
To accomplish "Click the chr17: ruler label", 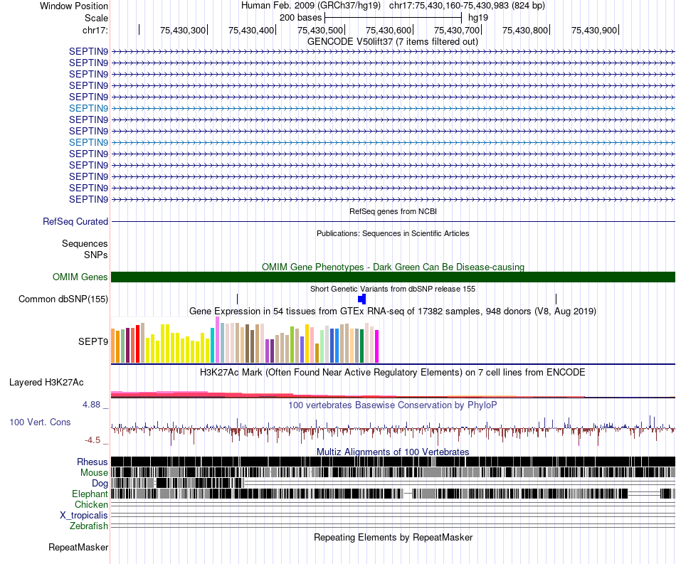I will pyautogui.click(x=95, y=30).
